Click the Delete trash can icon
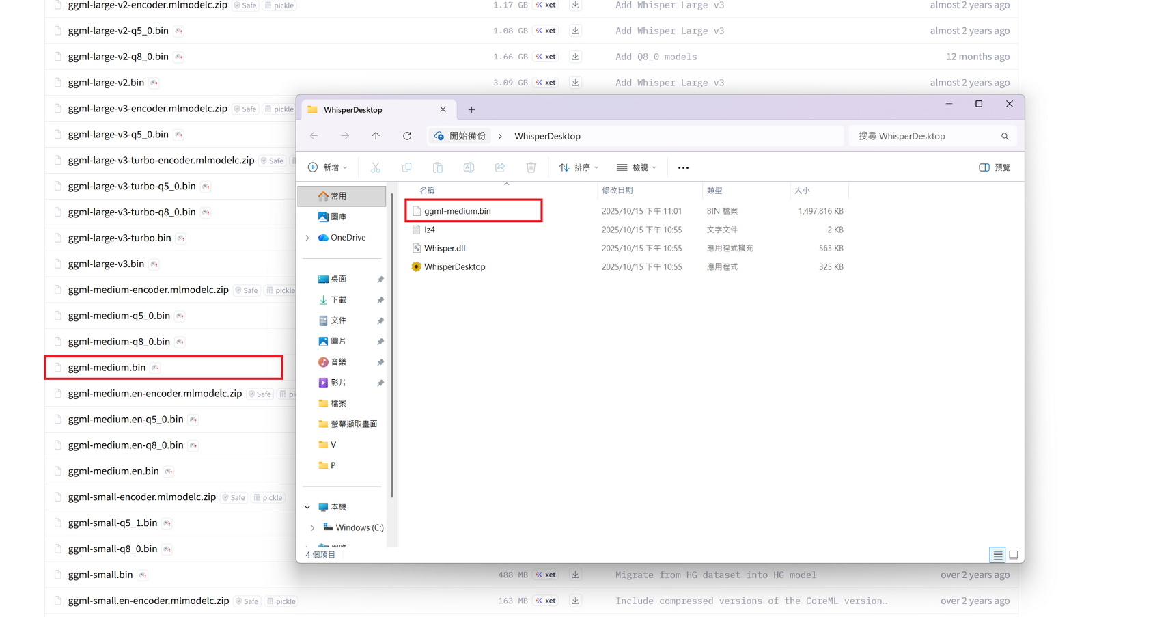 531,167
